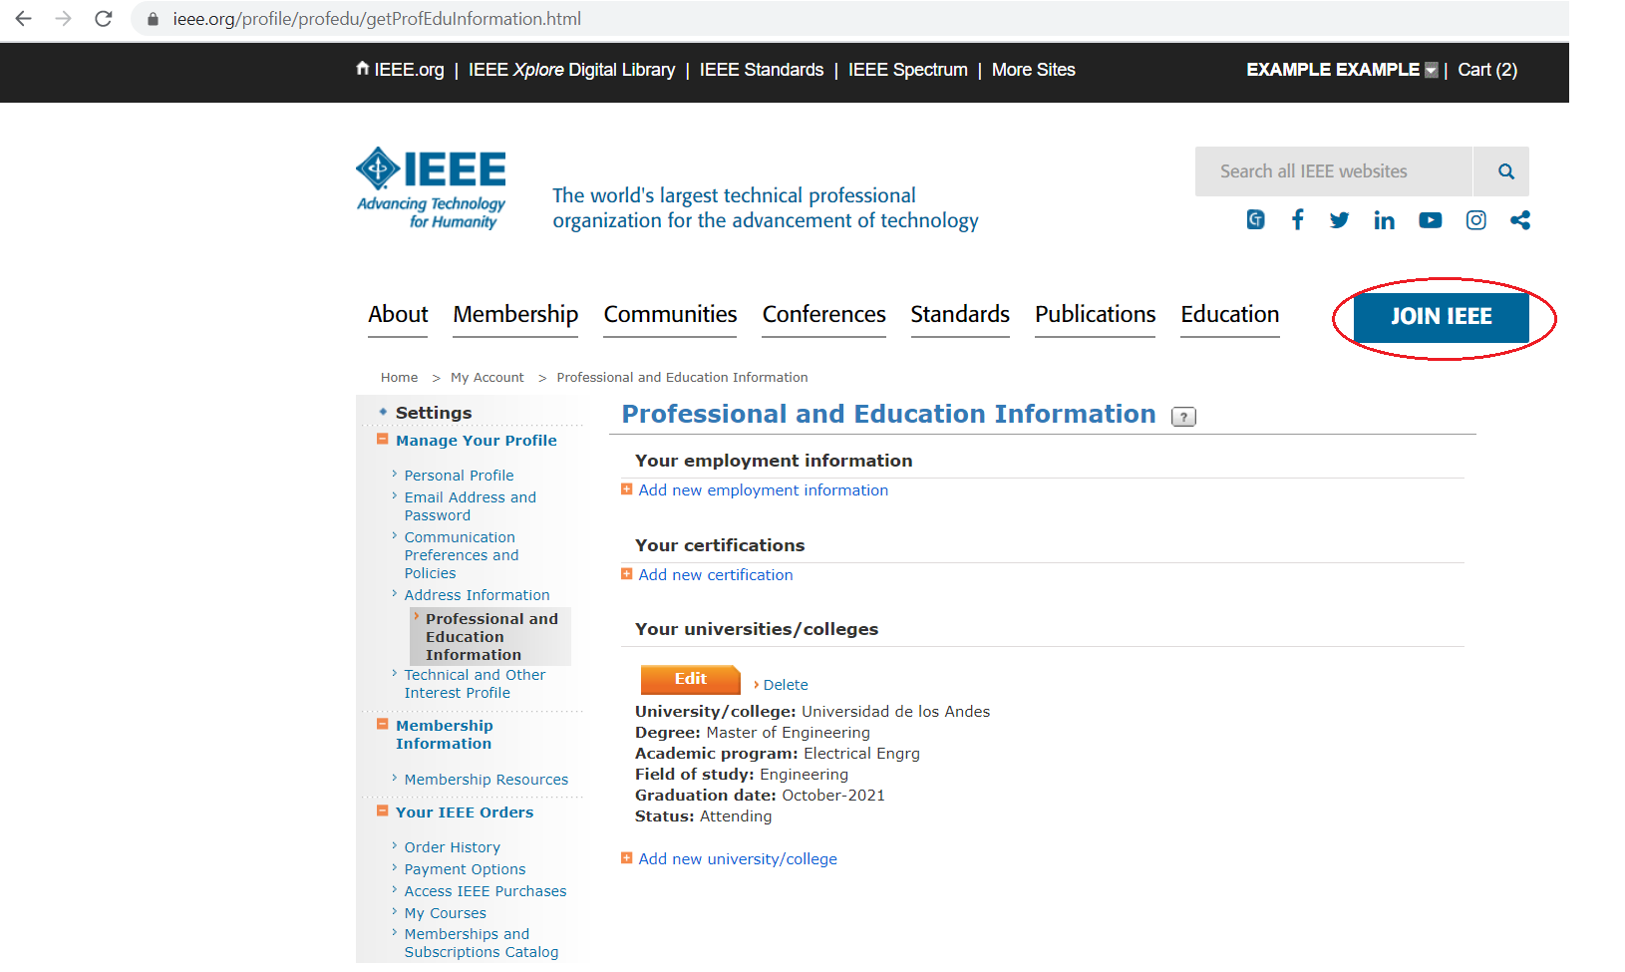This screenshot has width=1625, height=972.
Task: Open the IEEE Facebook page icon
Action: pyautogui.click(x=1298, y=220)
